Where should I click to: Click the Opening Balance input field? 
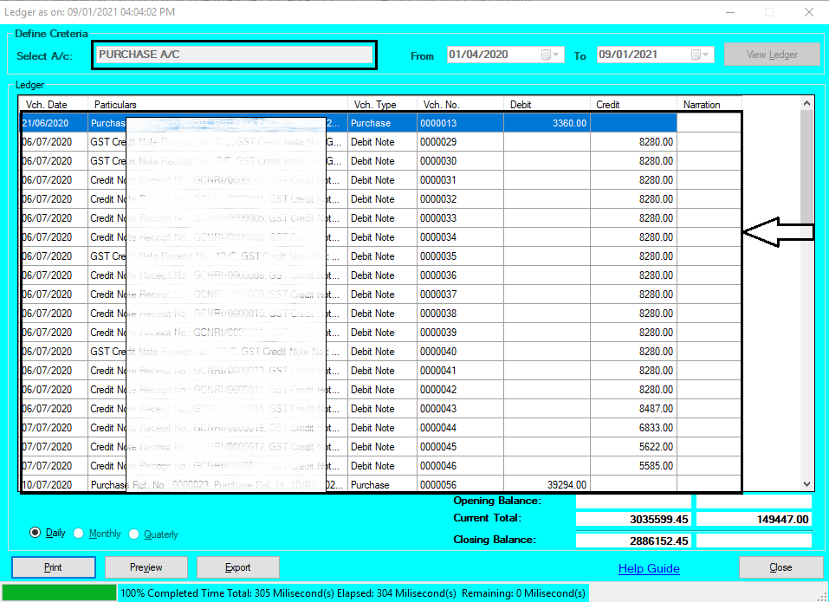coord(633,501)
